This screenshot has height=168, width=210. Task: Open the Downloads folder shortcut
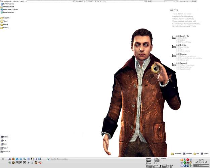tap(176, 154)
